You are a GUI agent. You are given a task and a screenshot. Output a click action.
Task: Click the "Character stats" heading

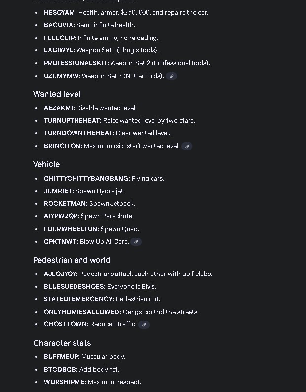tap(62, 343)
